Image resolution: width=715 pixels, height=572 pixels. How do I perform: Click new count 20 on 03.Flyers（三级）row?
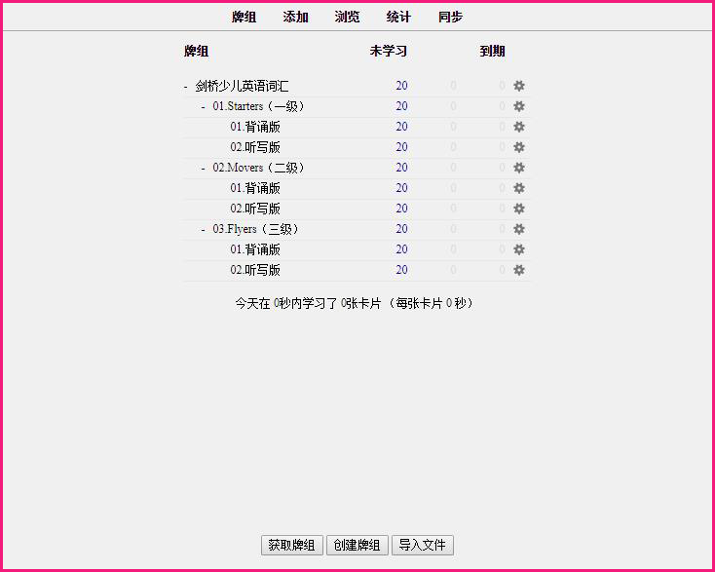401,229
